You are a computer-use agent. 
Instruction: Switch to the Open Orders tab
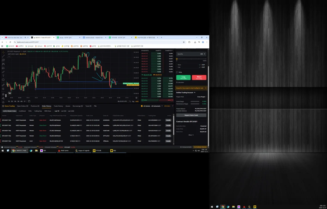(x=23, y=106)
